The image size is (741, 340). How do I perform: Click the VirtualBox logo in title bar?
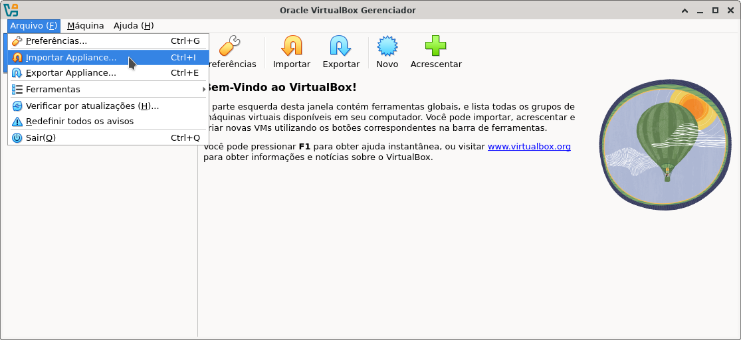pyautogui.click(x=11, y=10)
